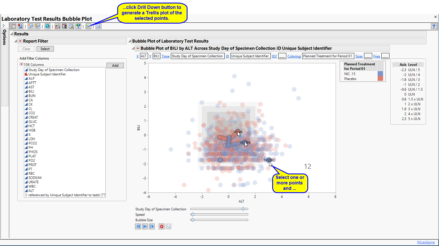
Task: Click the ID role link
Action: (x=227, y=56)
